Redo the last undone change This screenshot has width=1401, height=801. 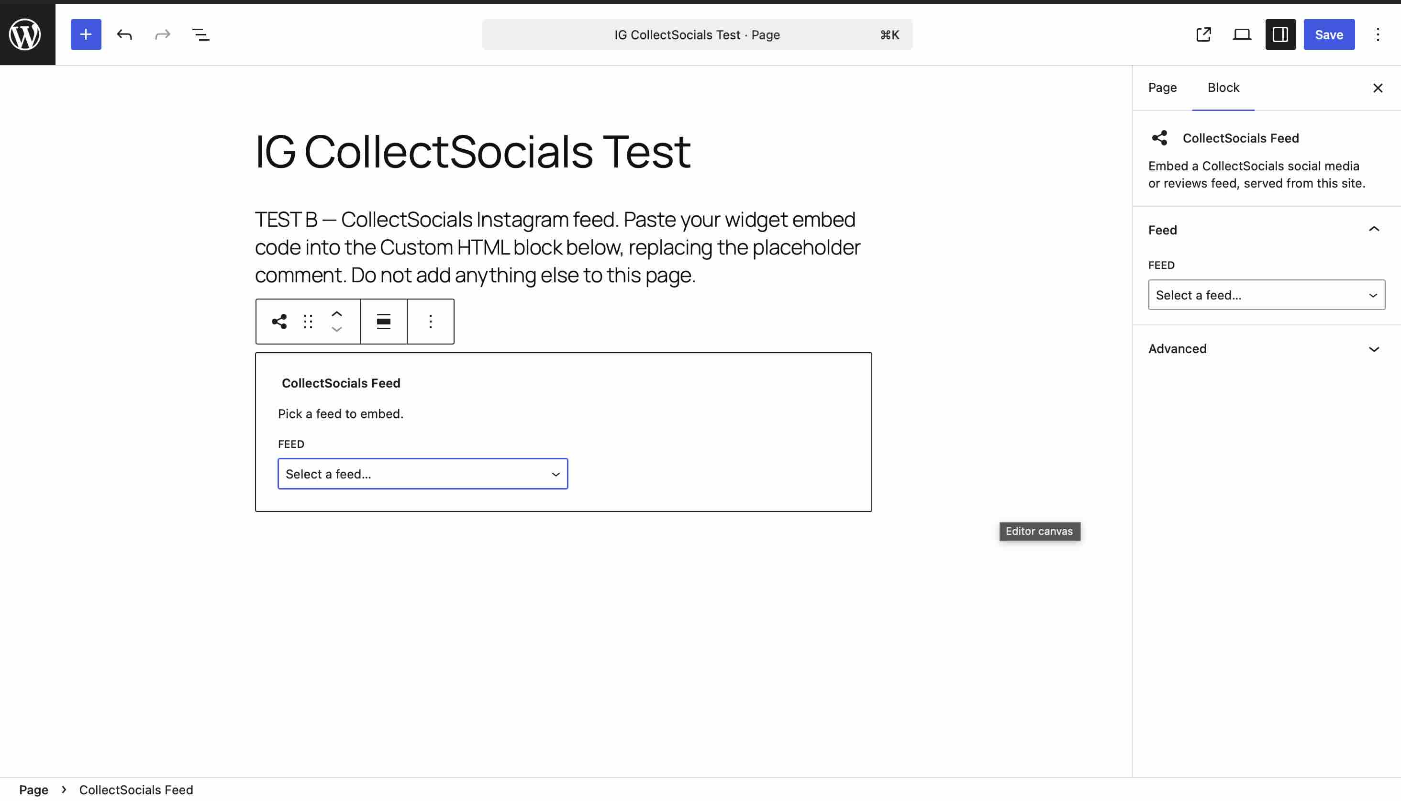[x=163, y=34]
